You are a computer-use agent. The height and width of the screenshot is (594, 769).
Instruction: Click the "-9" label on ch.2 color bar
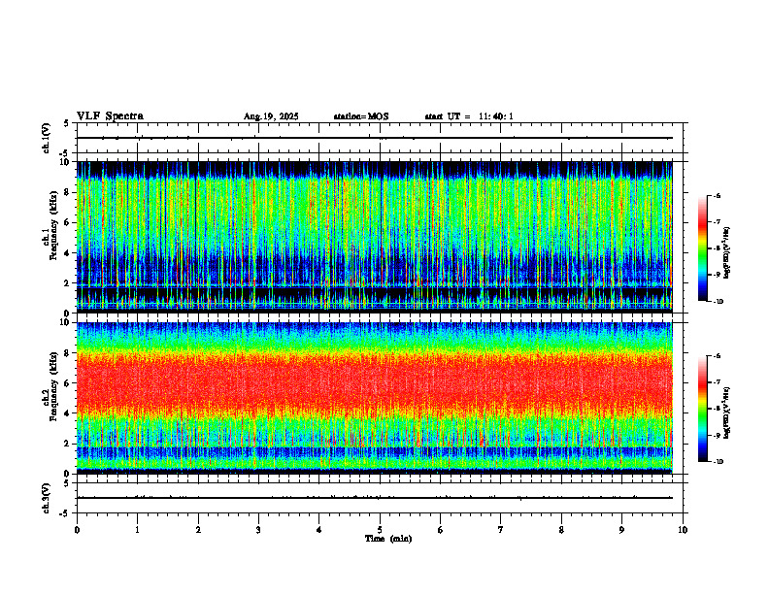point(718,435)
